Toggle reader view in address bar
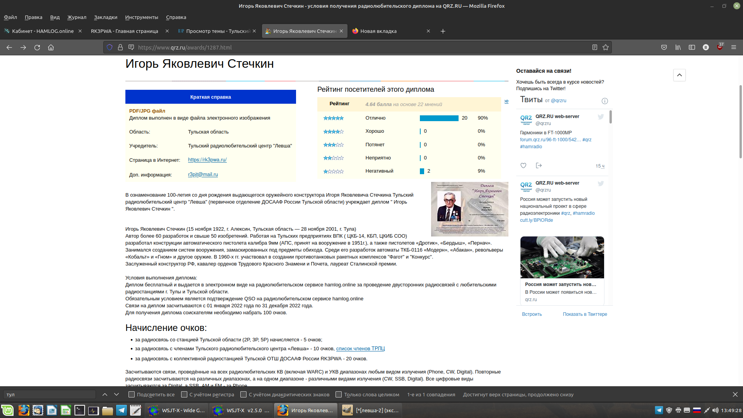Viewport: 743px width, 418px height. click(x=595, y=47)
